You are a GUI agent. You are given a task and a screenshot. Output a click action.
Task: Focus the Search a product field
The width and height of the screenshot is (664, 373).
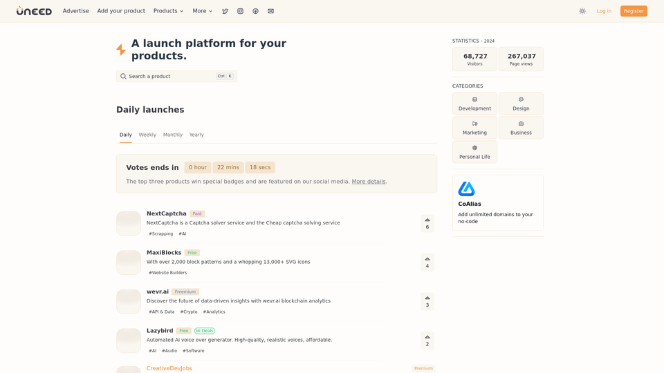176,76
